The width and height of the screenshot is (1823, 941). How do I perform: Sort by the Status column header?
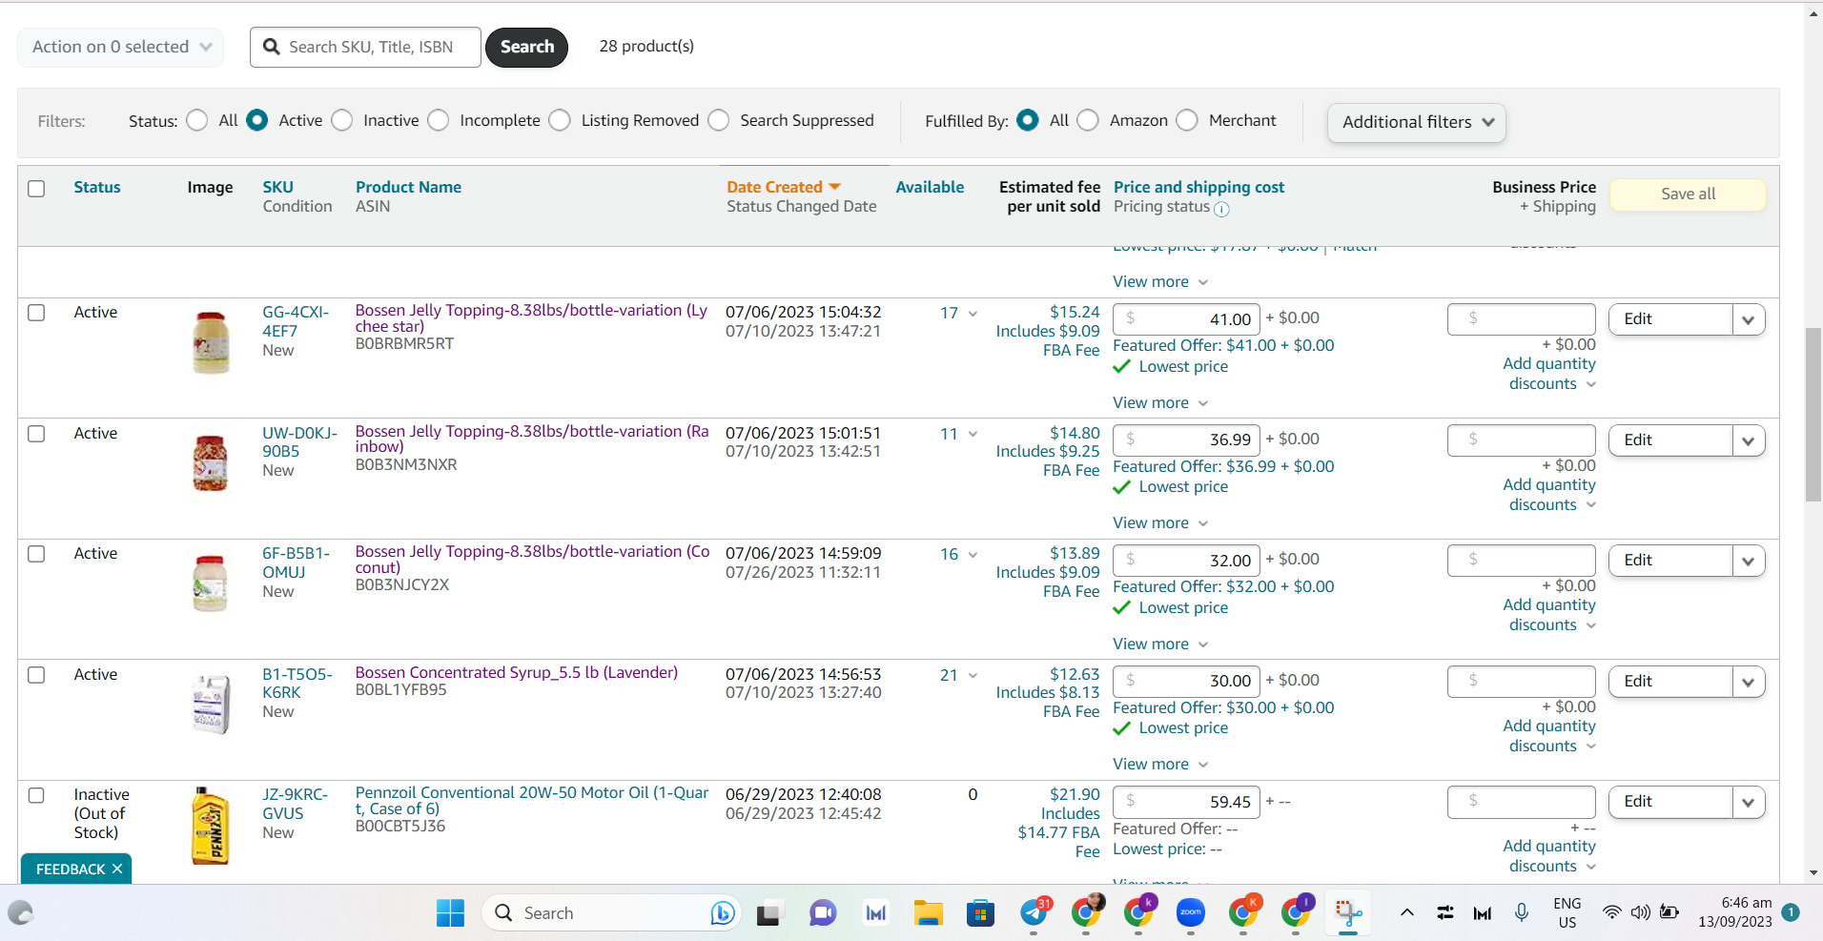pyautogui.click(x=97, y=187)
